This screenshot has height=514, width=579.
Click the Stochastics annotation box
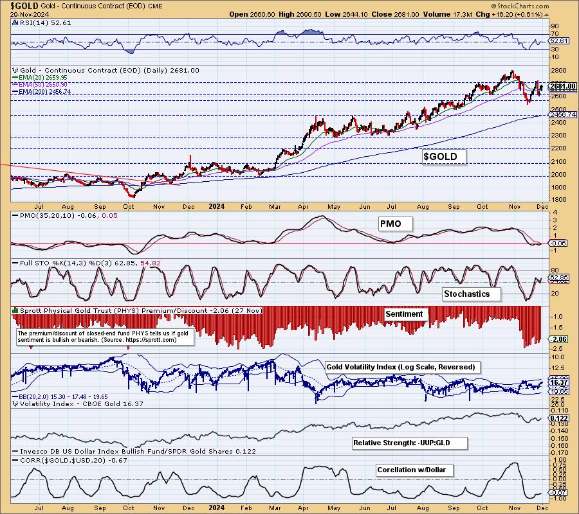(x=471, y=294)
